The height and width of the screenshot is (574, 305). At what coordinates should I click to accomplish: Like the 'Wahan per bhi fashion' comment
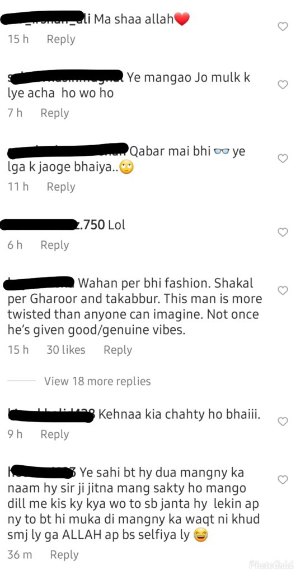click(283, 290)
